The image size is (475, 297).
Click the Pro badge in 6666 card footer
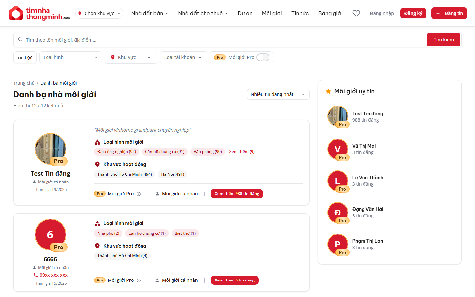click(x=100, y=280)
